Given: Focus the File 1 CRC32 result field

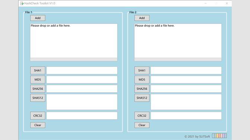Looking at the screenshot, I should tap(82, 116).
